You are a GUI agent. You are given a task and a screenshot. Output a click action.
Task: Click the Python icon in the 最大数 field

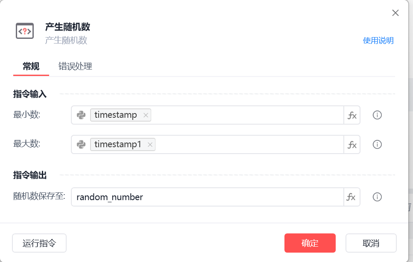point(81,144)
